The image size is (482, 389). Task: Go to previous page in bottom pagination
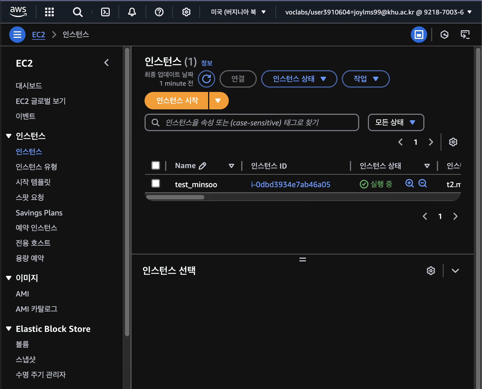[x=425, y=216]
